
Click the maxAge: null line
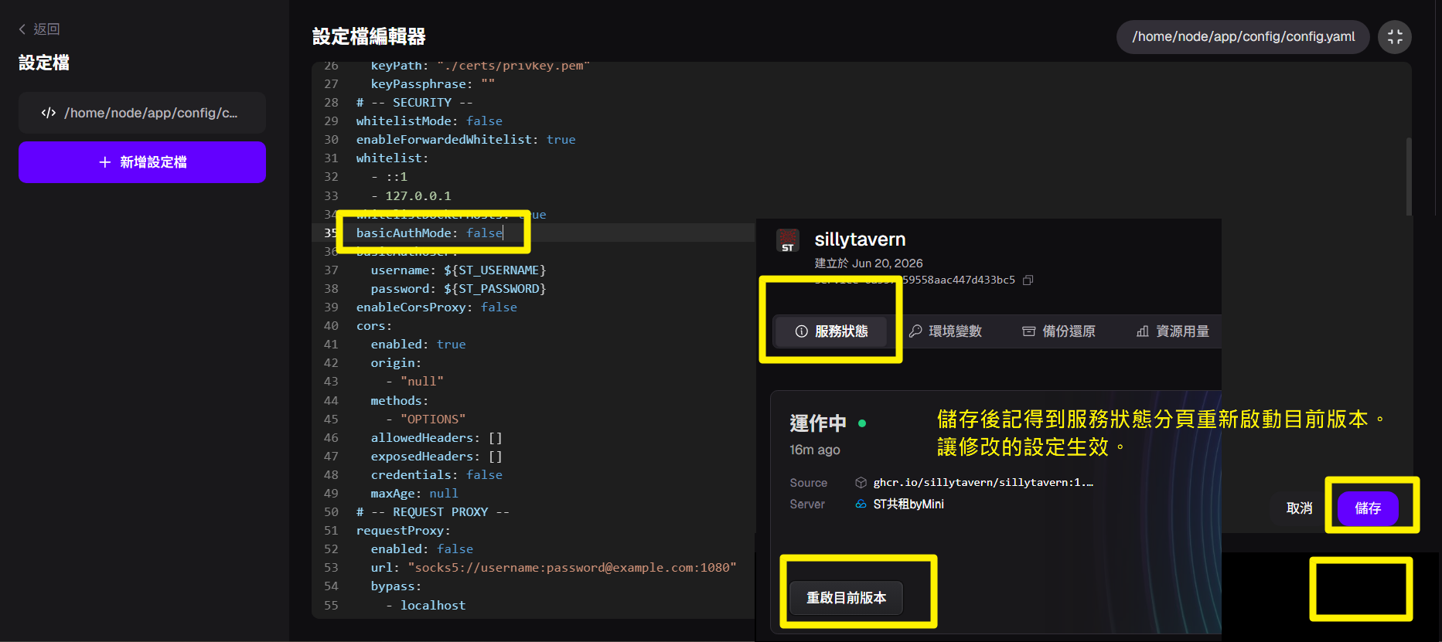414,494
